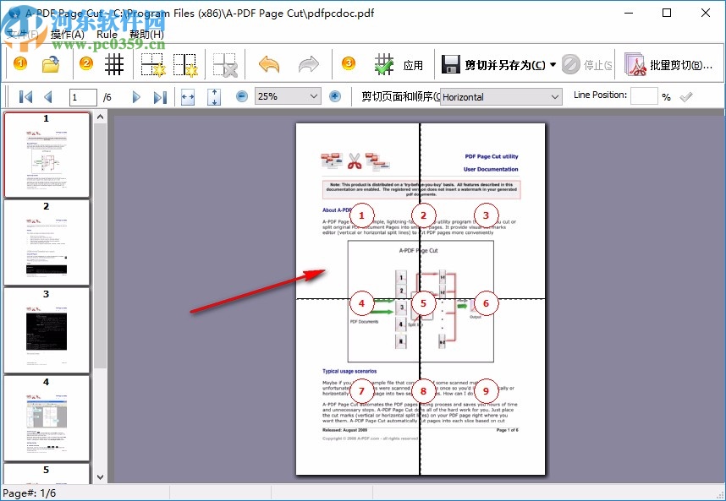Undo the last cut line change
This screenshot has height=501, width=726.
click(269, 63)
